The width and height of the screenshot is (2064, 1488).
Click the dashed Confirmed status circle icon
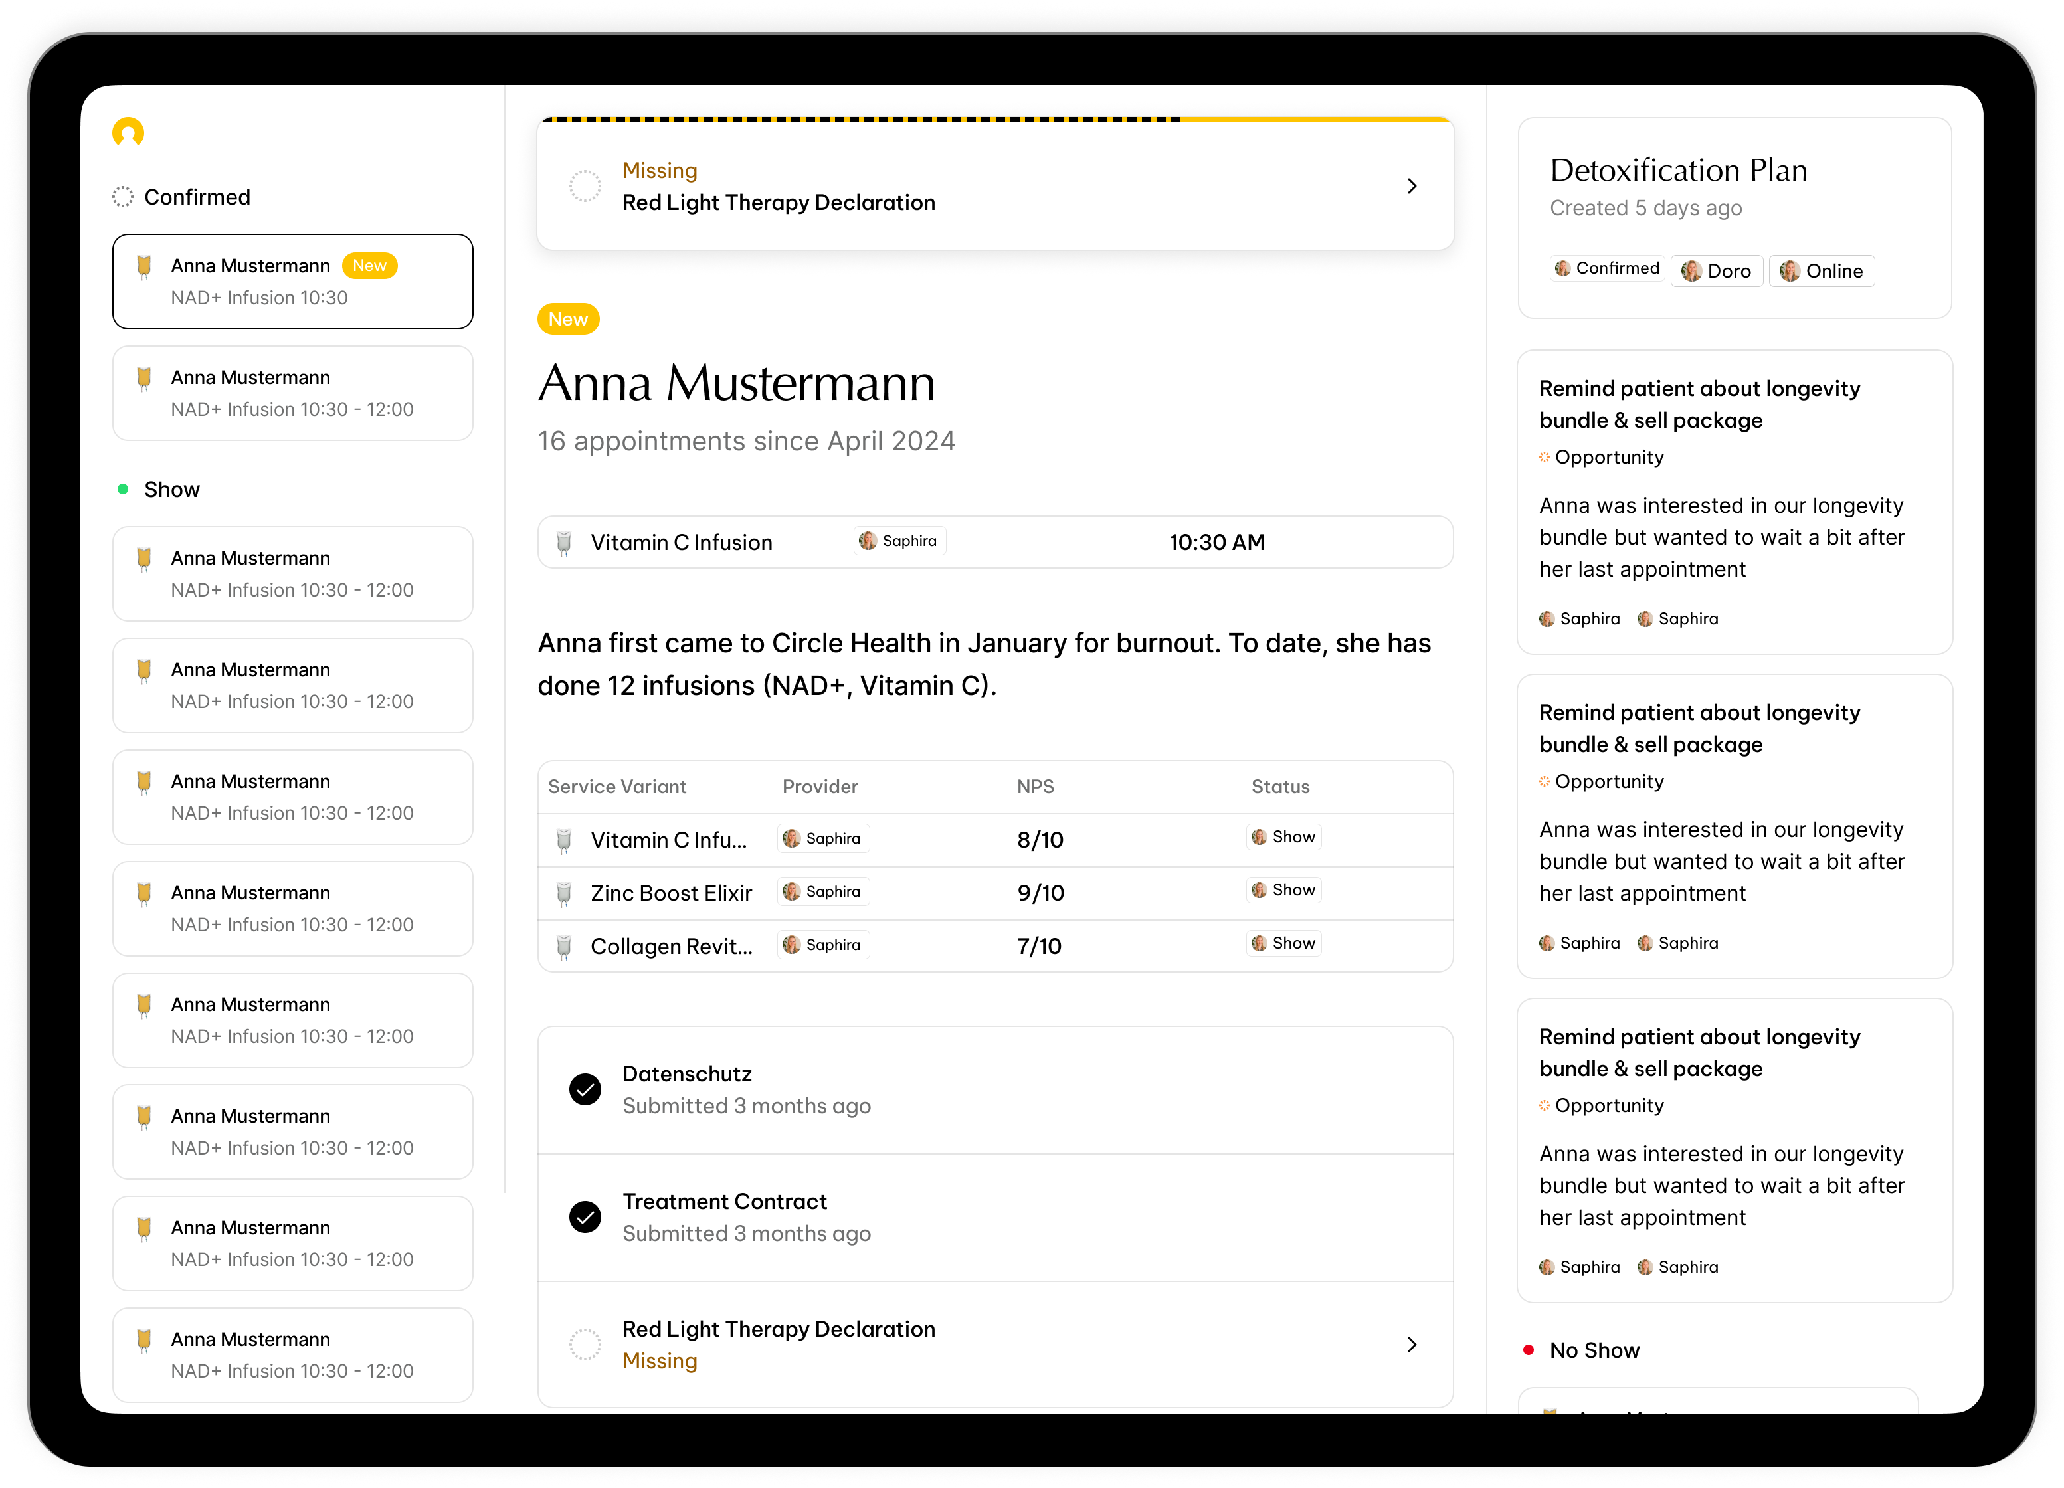123,197
